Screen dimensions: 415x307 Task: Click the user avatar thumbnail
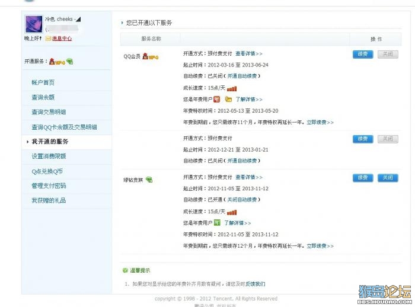click(x=34, y=24)
